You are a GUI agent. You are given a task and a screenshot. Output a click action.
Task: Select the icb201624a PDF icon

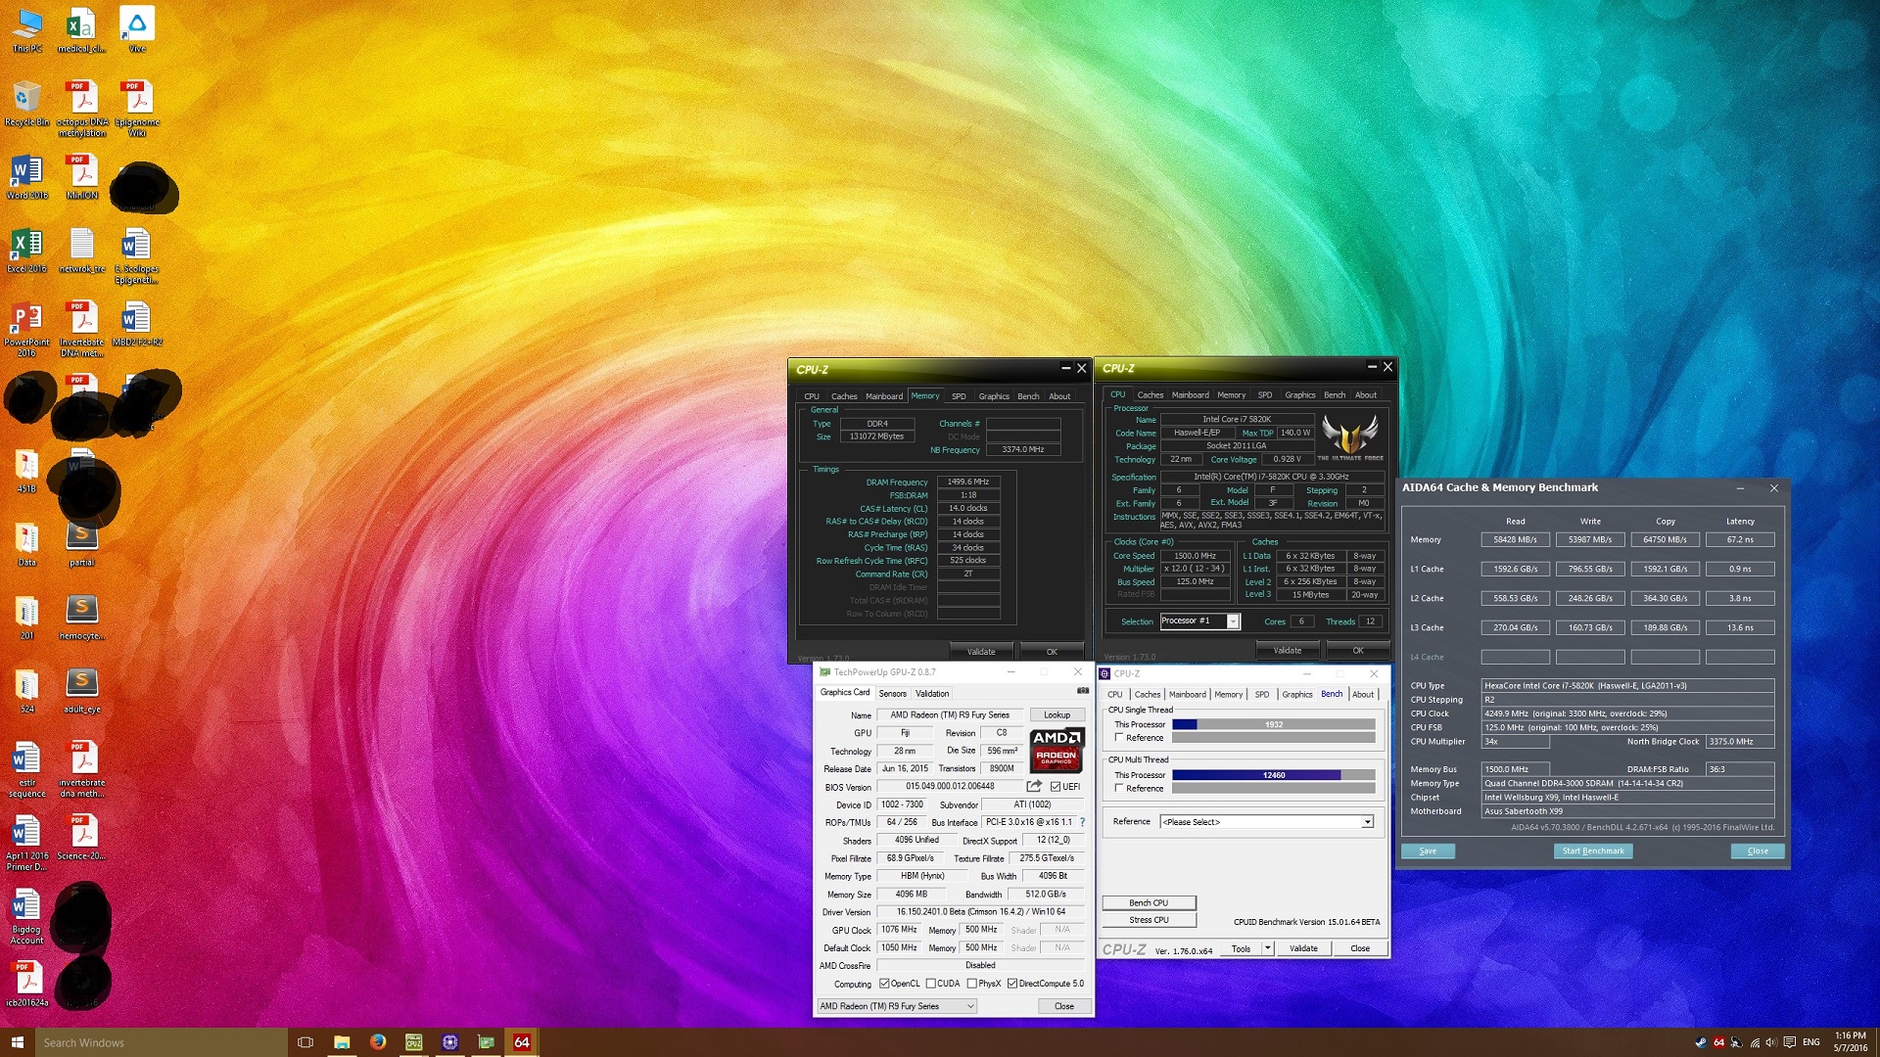pyautogui.click(x=26, y=985)
